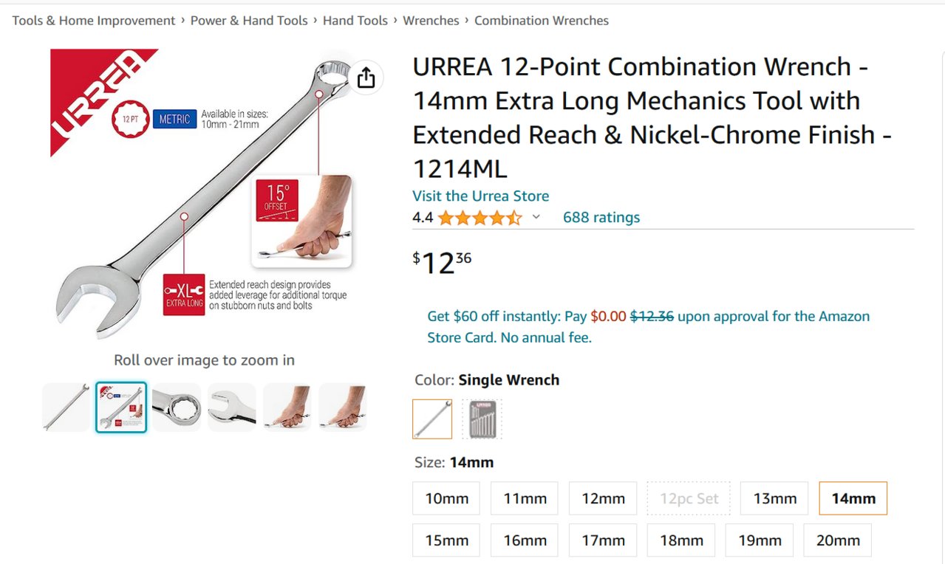
Task: Open the Hand Tools breadcrumb
Action: 355,21
